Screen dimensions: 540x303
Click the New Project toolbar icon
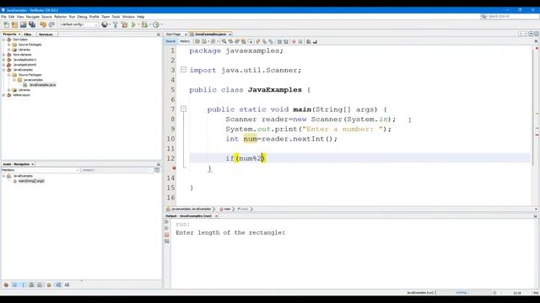(x=14, y=24)
